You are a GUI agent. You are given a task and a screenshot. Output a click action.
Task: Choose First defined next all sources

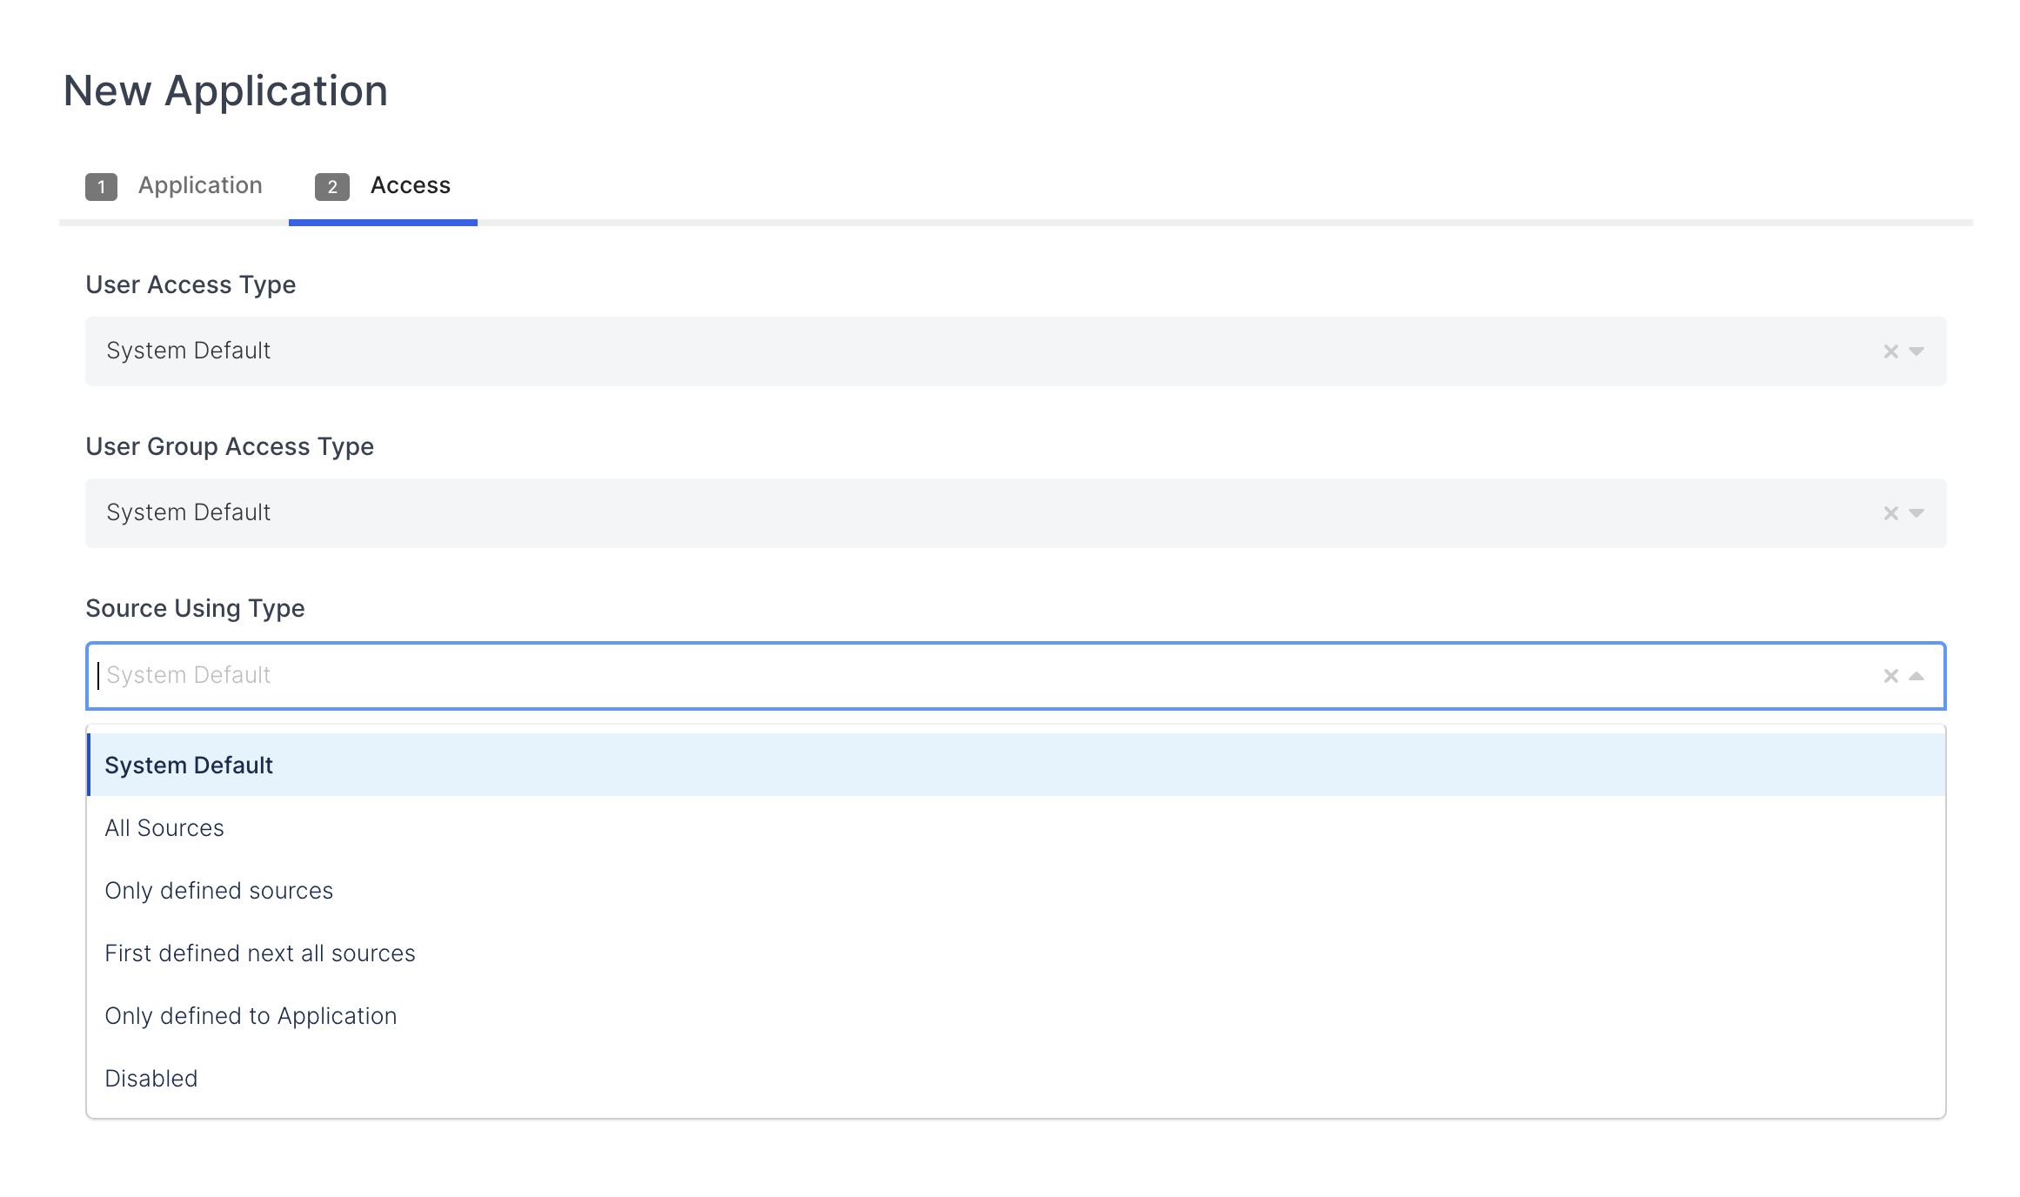pyautogui.click(x=259, y=953)
